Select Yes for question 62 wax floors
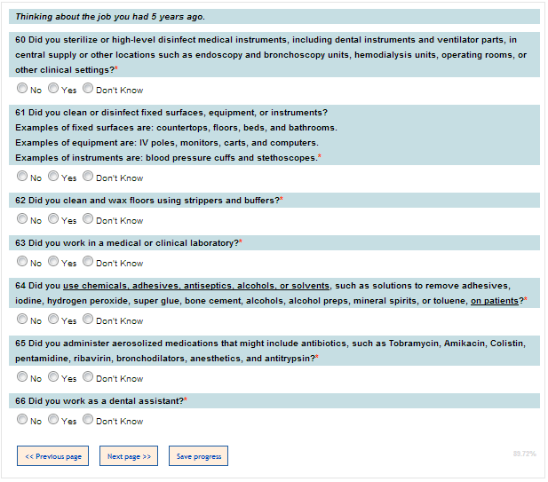Screen dimensions: 548x482 click(x=53, y=219)
